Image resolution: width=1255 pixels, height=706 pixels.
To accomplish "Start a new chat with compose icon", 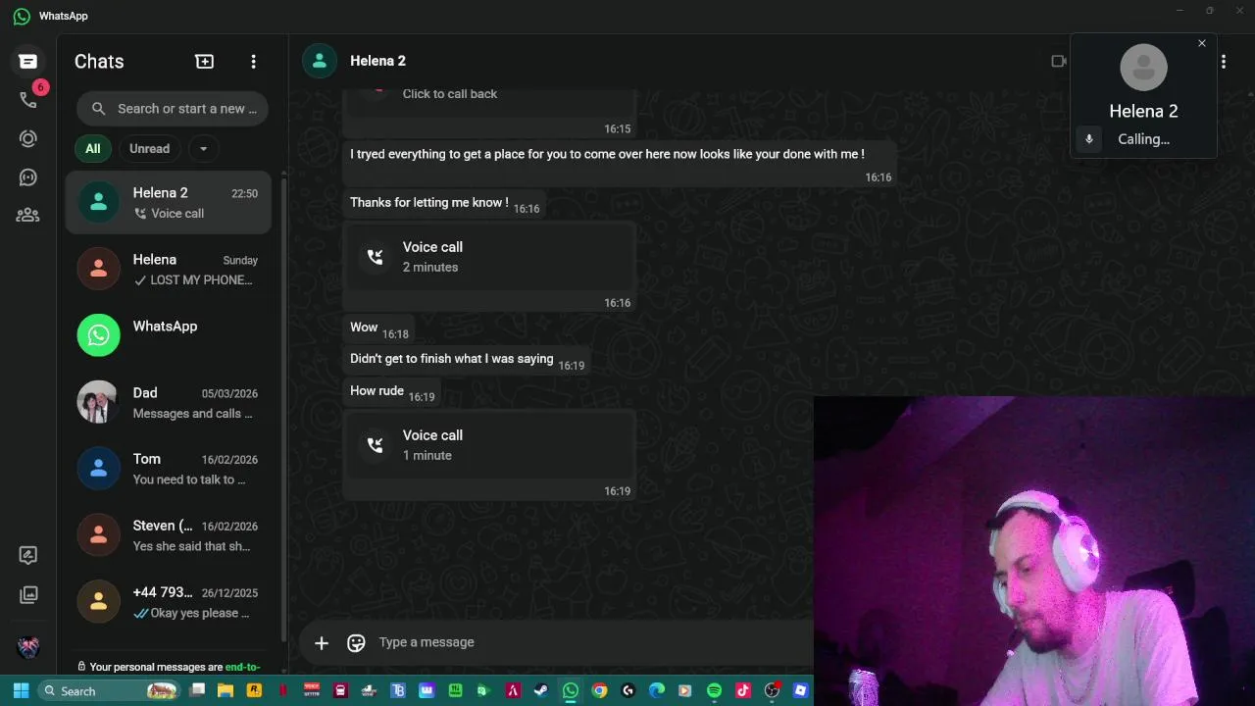I will [x=205, y=61].
